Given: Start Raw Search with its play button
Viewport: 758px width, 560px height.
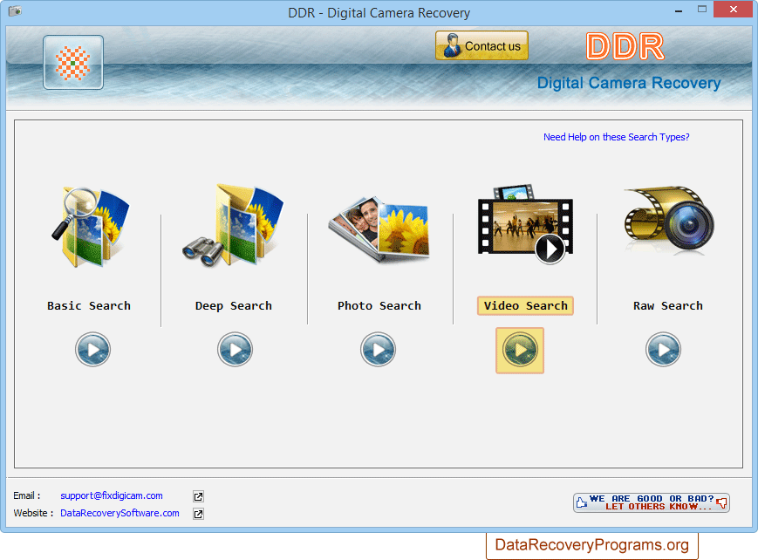Looking at the screenshot, I should tap(663, 349).
